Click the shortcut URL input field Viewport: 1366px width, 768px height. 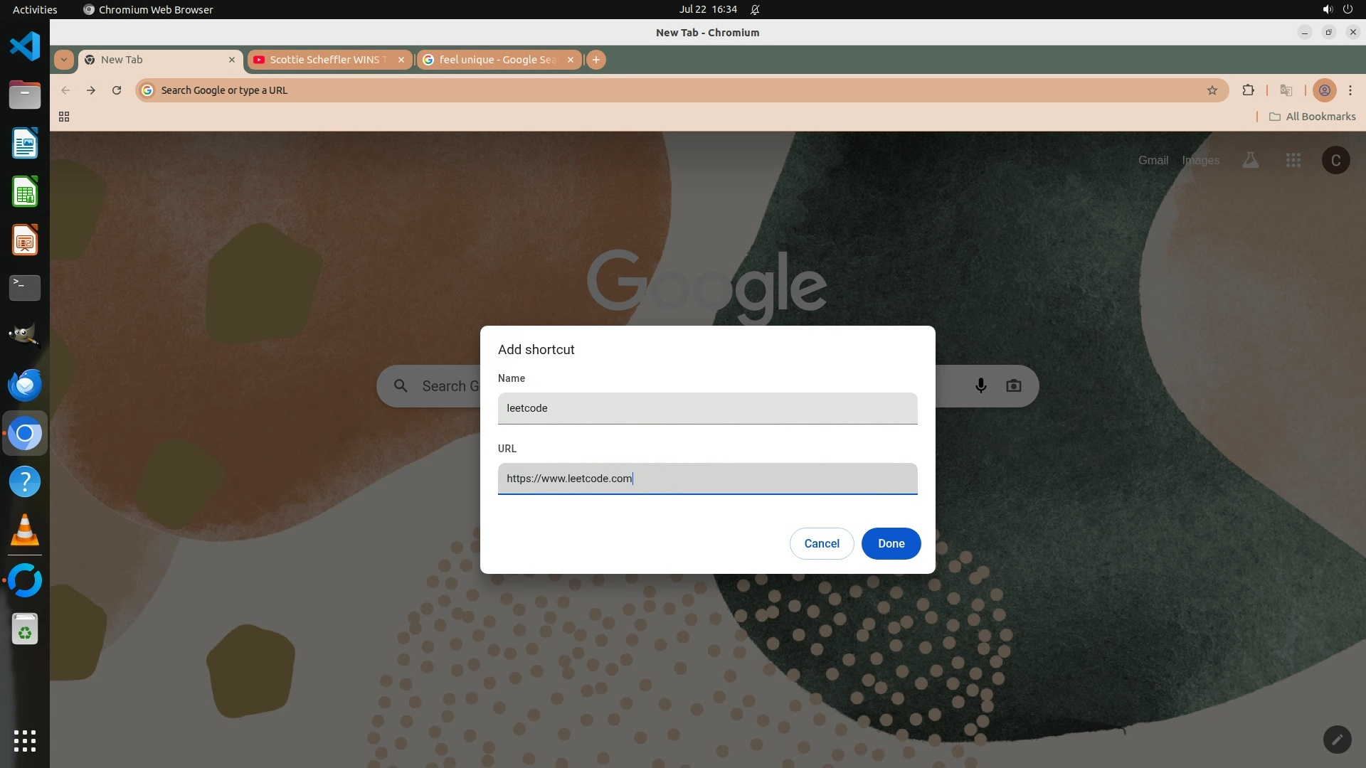707,479
